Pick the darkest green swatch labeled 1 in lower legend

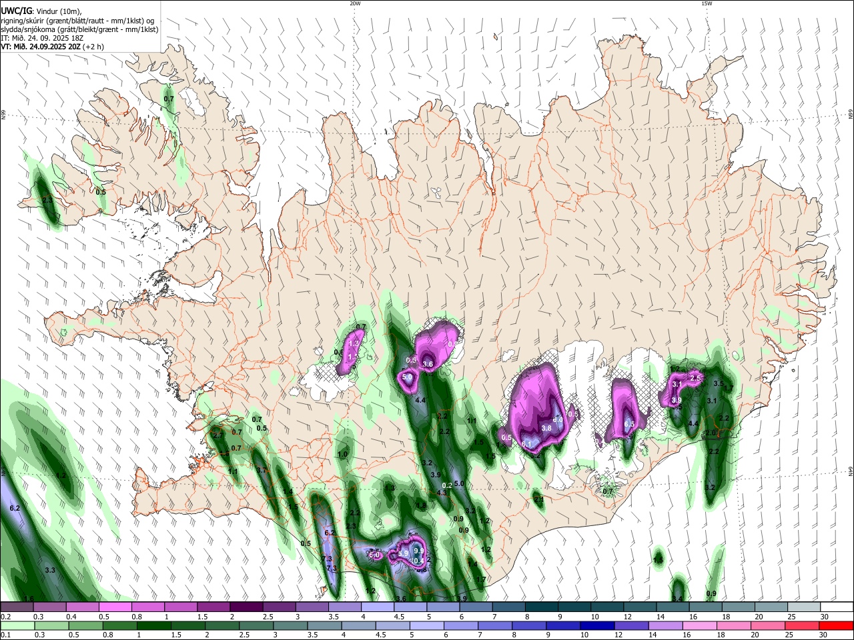click(x=153, y=625)
